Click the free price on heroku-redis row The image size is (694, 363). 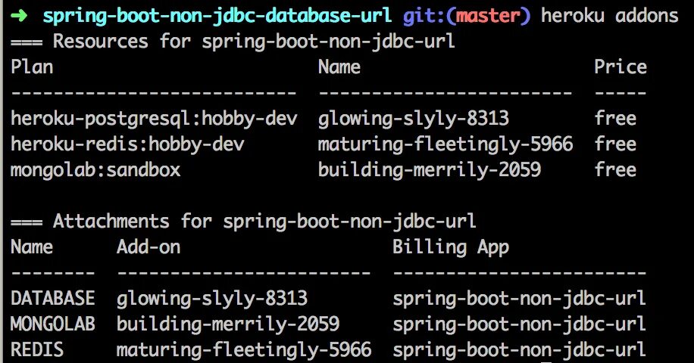point(615,144)
